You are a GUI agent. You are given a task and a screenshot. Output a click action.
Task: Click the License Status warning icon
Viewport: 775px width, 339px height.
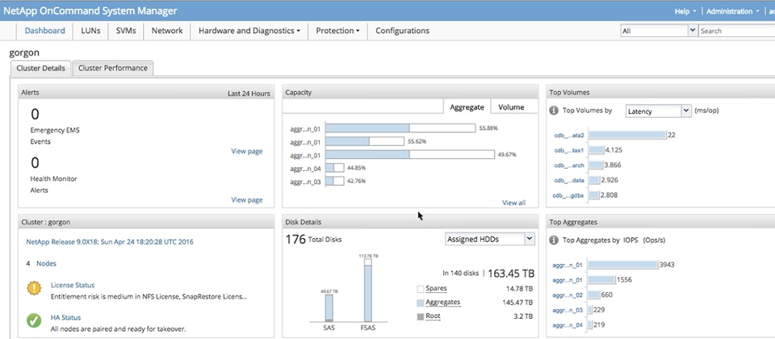click(x=34, y=288)
